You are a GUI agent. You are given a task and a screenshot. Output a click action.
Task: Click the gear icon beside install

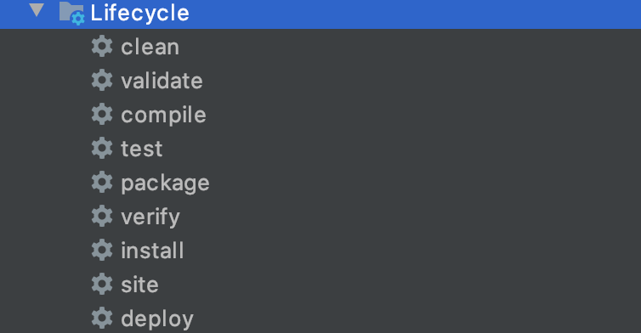pos(102,250)
